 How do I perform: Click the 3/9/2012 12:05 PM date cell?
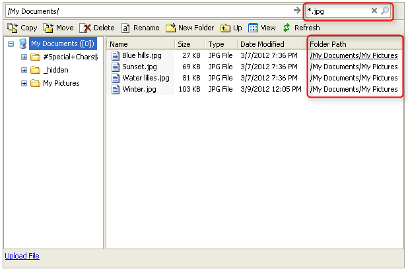coord(271,89)
